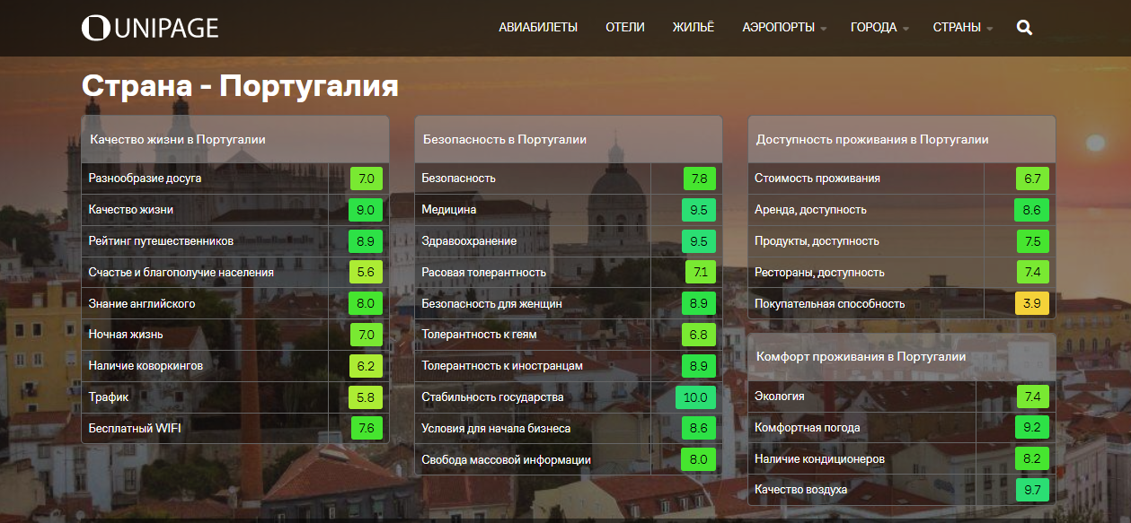Open the Жильё menu link
The width and height of the screenshot is (1131, 523).
point(694,28)
